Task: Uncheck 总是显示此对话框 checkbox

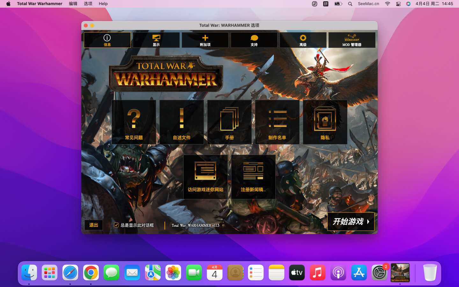Action: pyautogui.click(x=116, y=225)
